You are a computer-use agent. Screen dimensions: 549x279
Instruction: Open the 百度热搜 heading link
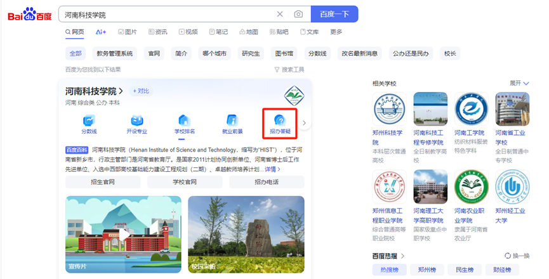pyautogui.click(x=388, y=256)
